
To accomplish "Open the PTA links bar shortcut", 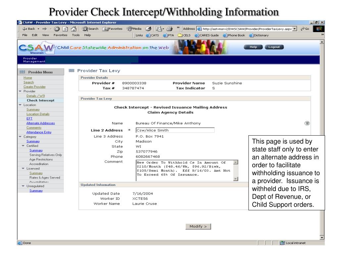I will (169, 35).
